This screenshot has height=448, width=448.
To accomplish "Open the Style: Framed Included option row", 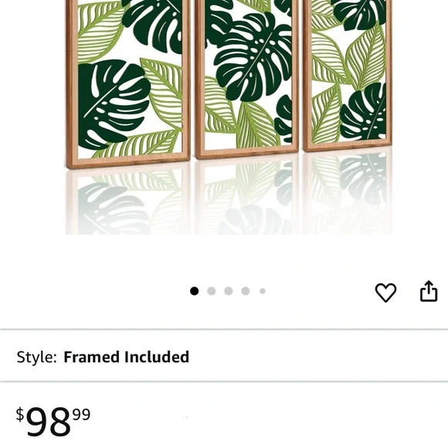I will click(x=224, y=356).
